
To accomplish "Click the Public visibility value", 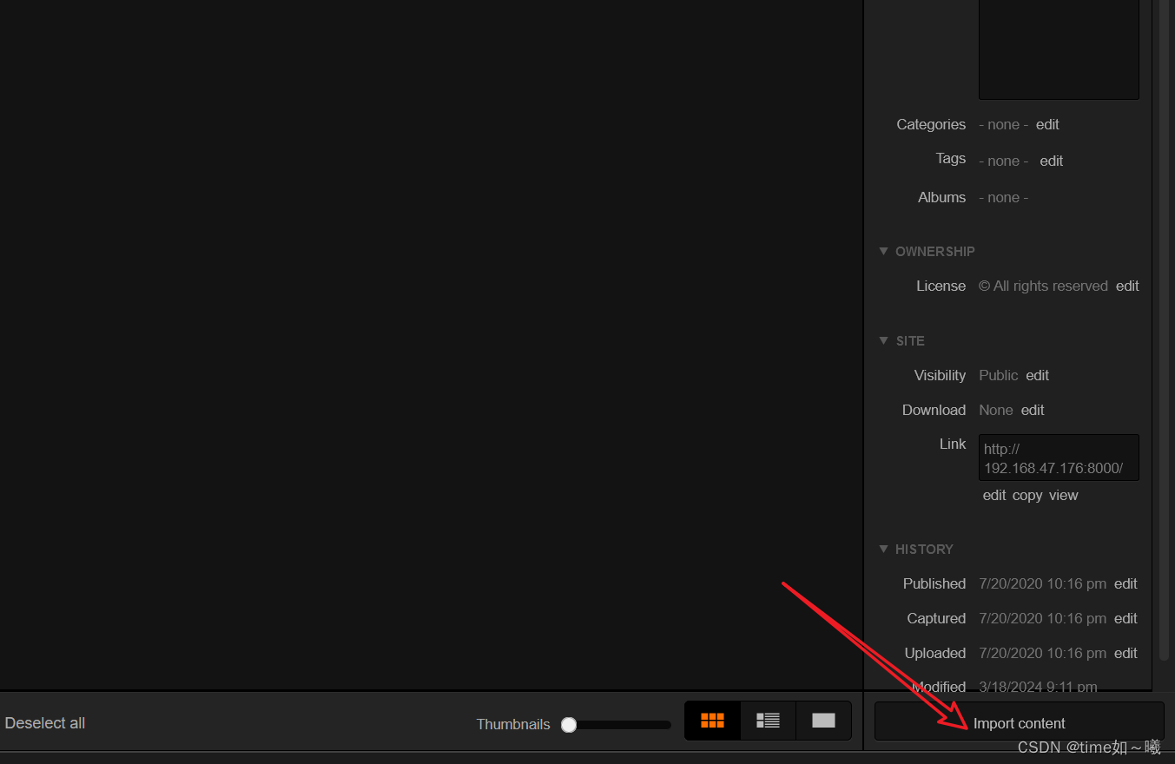I will (x=998, y=375).
